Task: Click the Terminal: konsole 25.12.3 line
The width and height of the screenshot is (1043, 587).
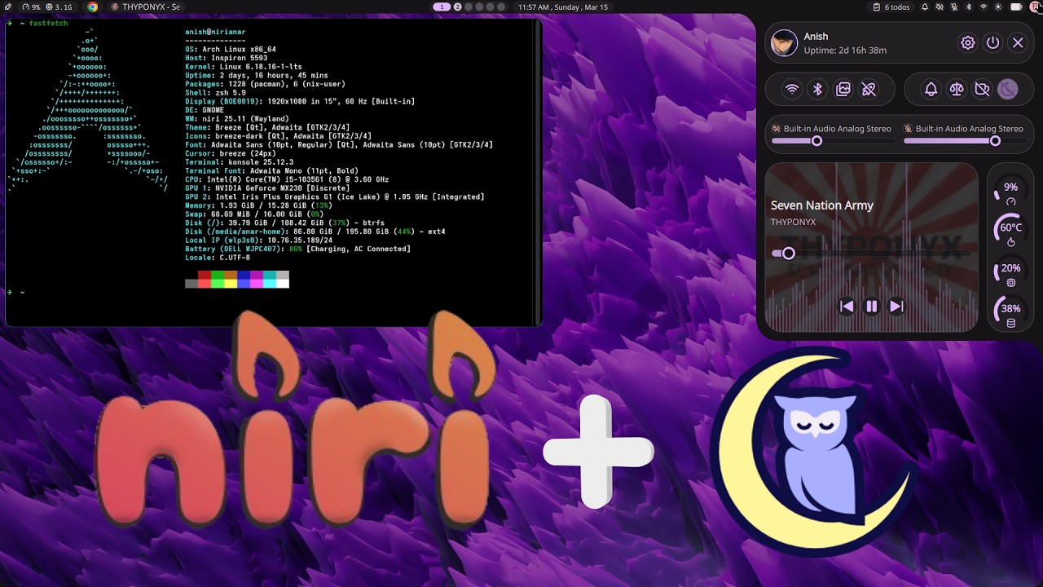Action: tap(239, 162)
